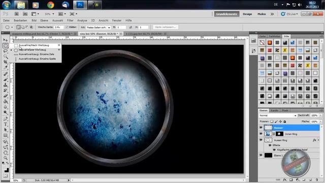
Task: Switch to the Pfade tab
Action: tap(285, 110)
